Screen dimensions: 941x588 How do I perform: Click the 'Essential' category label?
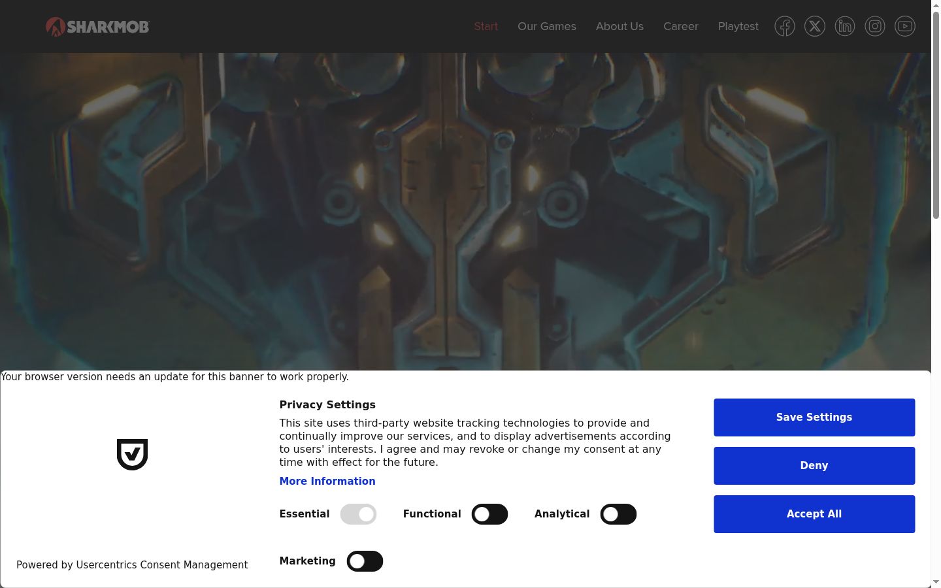coord(305,514)
